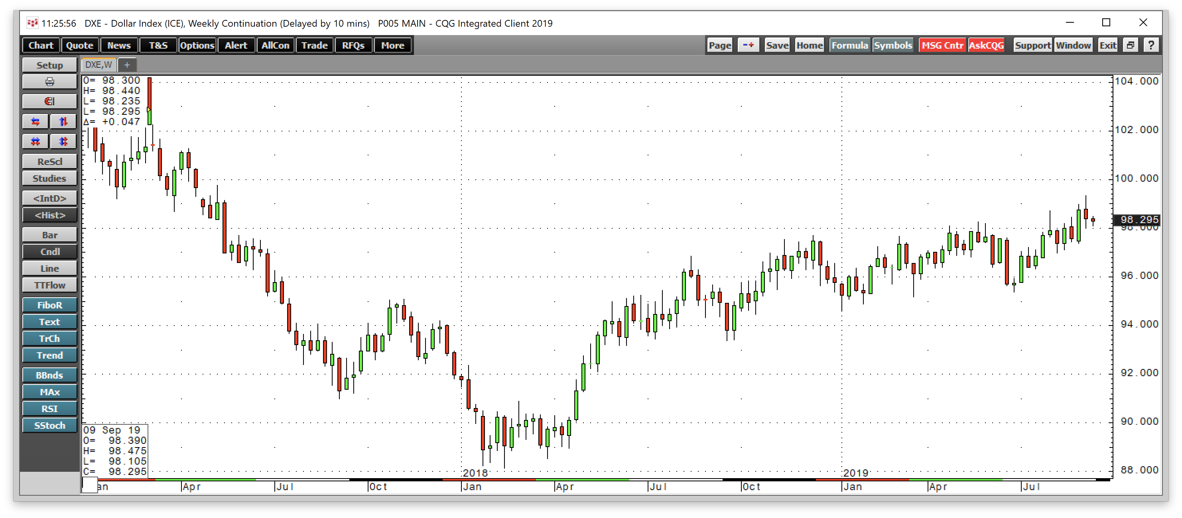Open the Trade view

314,45
